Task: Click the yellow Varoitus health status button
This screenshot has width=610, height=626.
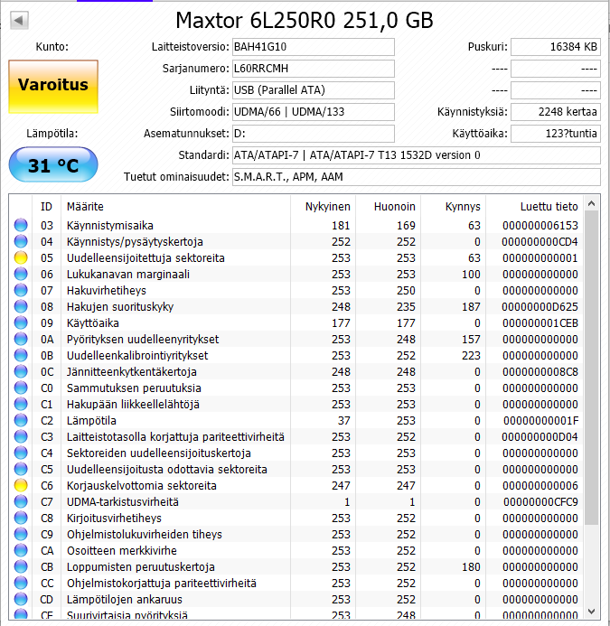Action: coord(53,86)
